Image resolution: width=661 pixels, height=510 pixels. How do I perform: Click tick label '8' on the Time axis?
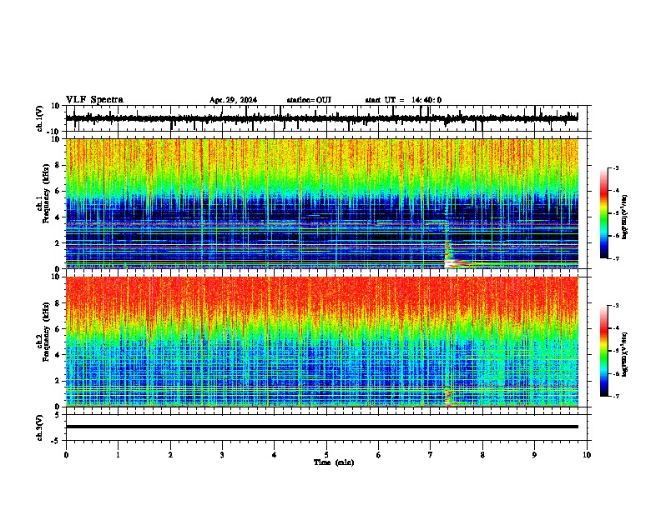tap(482, 455)
